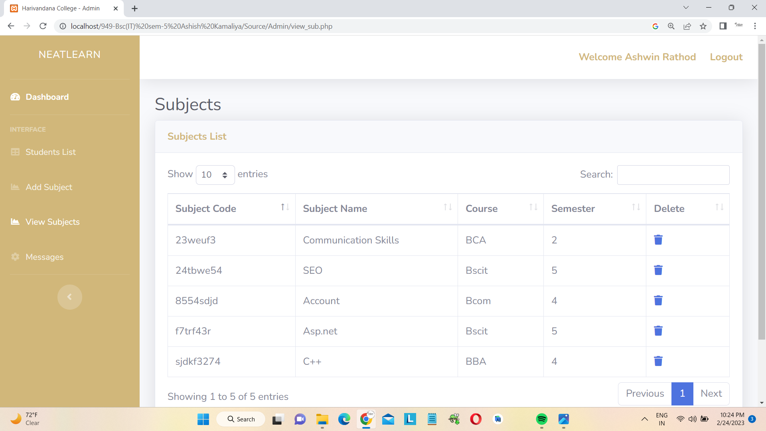Select the View Subjects sidebar icon
The width and height of the screenshot is (766, 431).
tap(15, 222)
